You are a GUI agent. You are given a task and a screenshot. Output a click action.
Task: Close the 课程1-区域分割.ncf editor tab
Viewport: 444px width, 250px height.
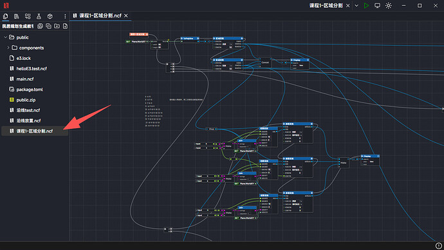point(126,15)
